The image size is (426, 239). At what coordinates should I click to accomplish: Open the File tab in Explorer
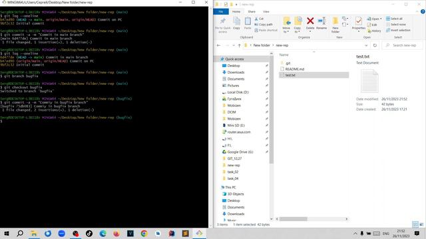click(x=221, y=12)
